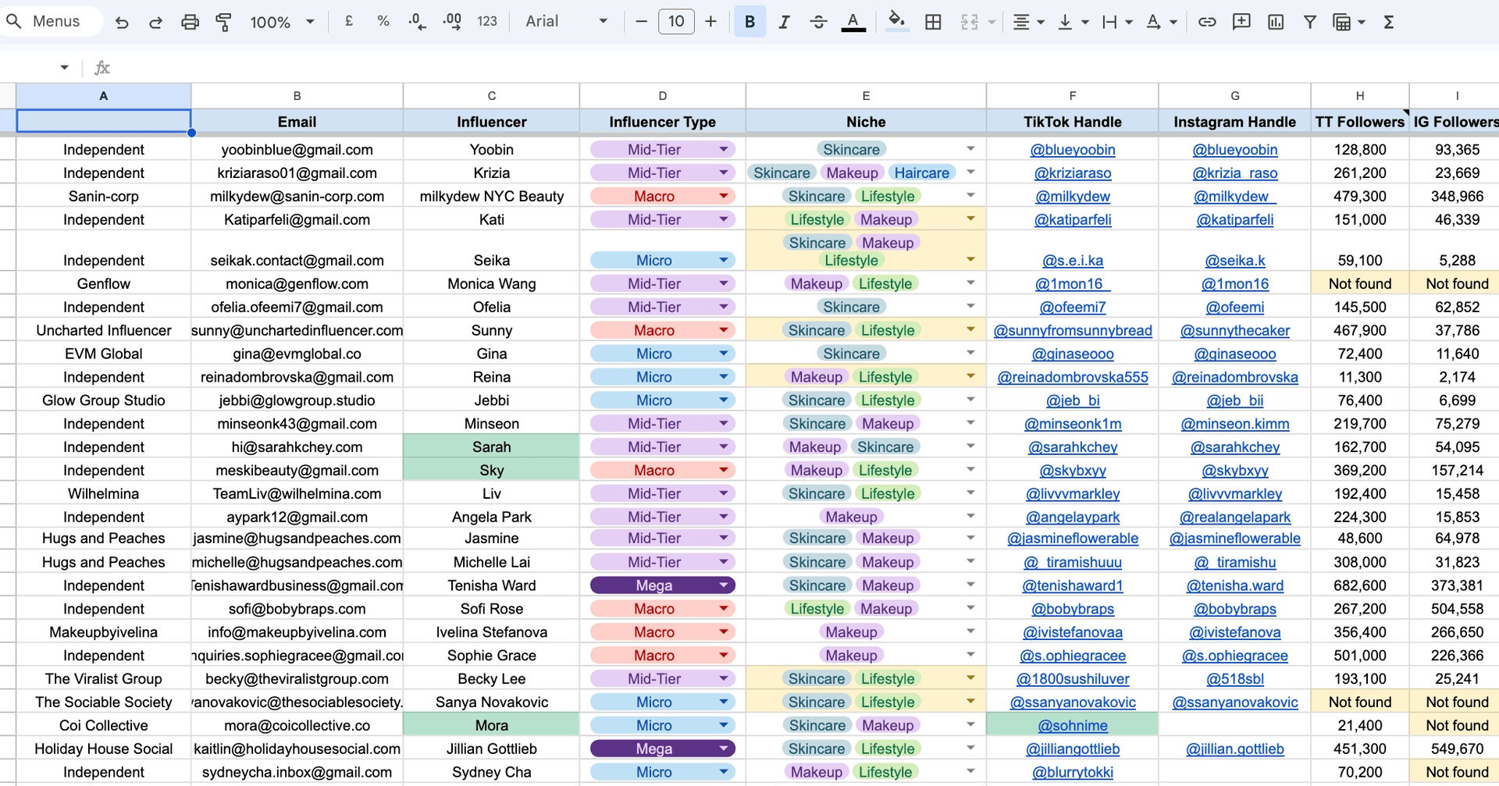This screenshot has height=786, width=1499.
Task: Click the Create a filter icon
Action: 1310,22
